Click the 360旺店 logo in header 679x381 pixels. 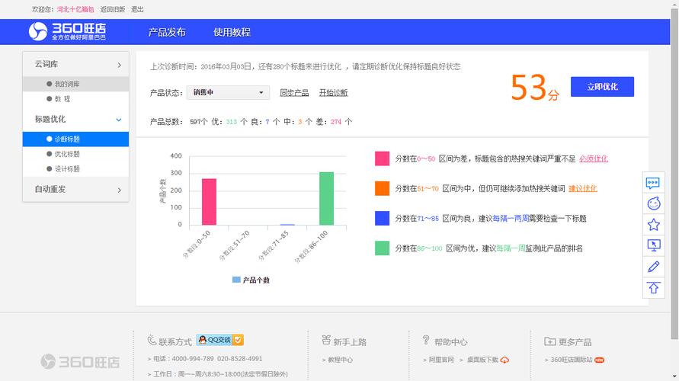click(67, 31)
